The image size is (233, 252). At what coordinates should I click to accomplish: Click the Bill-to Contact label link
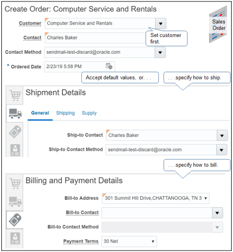82,212
